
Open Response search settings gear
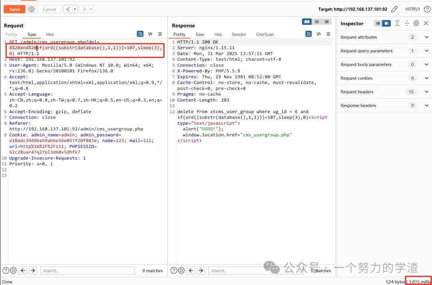click(x=181, y=270)
